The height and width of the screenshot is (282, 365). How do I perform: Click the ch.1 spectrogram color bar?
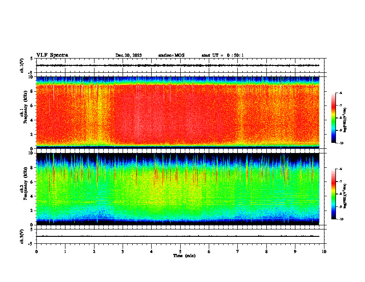[x=333, y=118]
